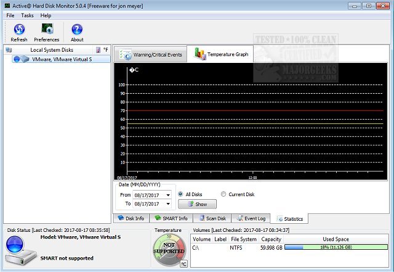
Task: Open the Tasks menu
Action: [x=27, y=15]
